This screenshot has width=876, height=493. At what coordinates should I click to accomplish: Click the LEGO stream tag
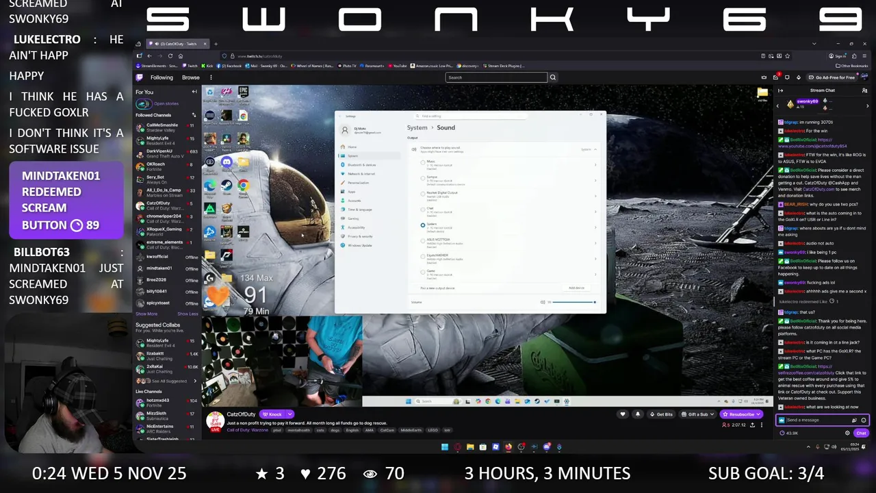click(x=433, y=430)
